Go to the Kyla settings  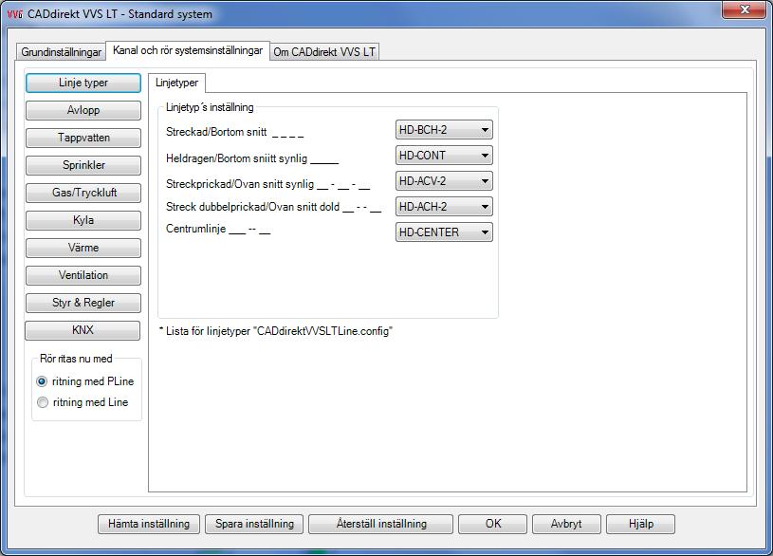[83, 220]
